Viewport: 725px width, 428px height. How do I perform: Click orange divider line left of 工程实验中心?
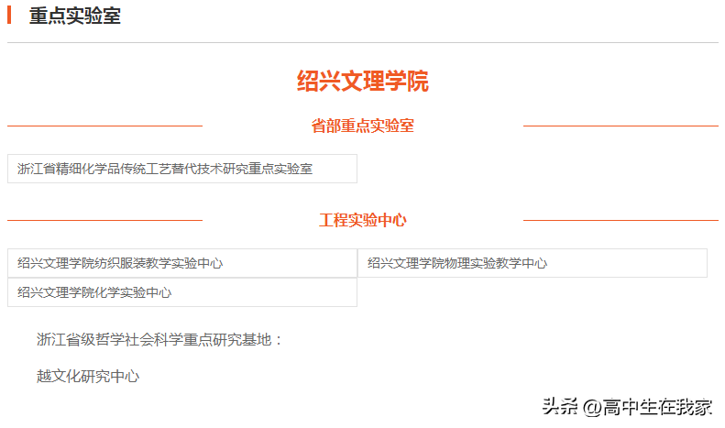click(x=105, y=221)
